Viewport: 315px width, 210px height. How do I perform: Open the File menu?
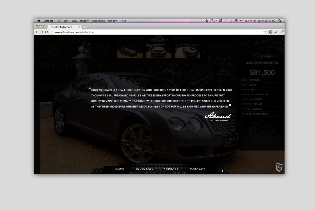[x=59, y=21]
